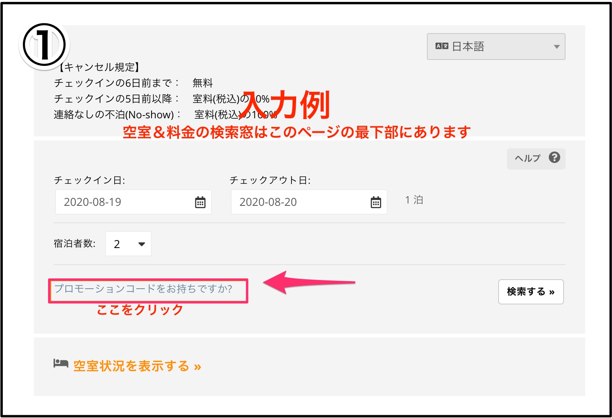The image size is (612, 418).
Task: Open the check-in date calendar icon
Action: [x=200, y=202]
